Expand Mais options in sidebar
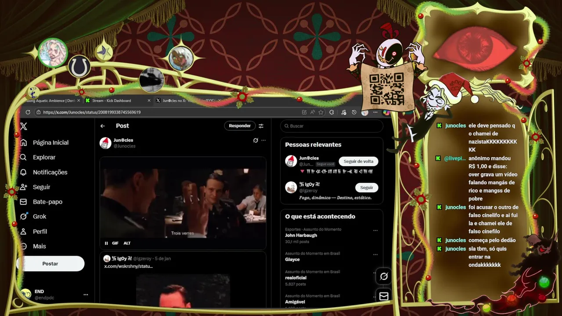562x316 pixels. (33, 246)
